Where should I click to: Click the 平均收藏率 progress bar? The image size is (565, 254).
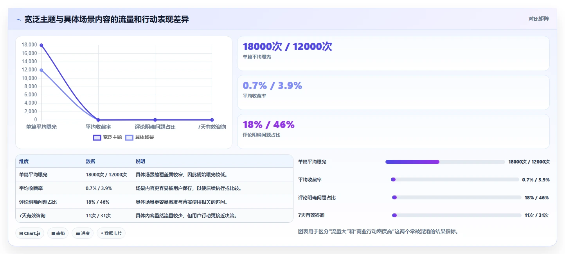(x=455, y=179)
